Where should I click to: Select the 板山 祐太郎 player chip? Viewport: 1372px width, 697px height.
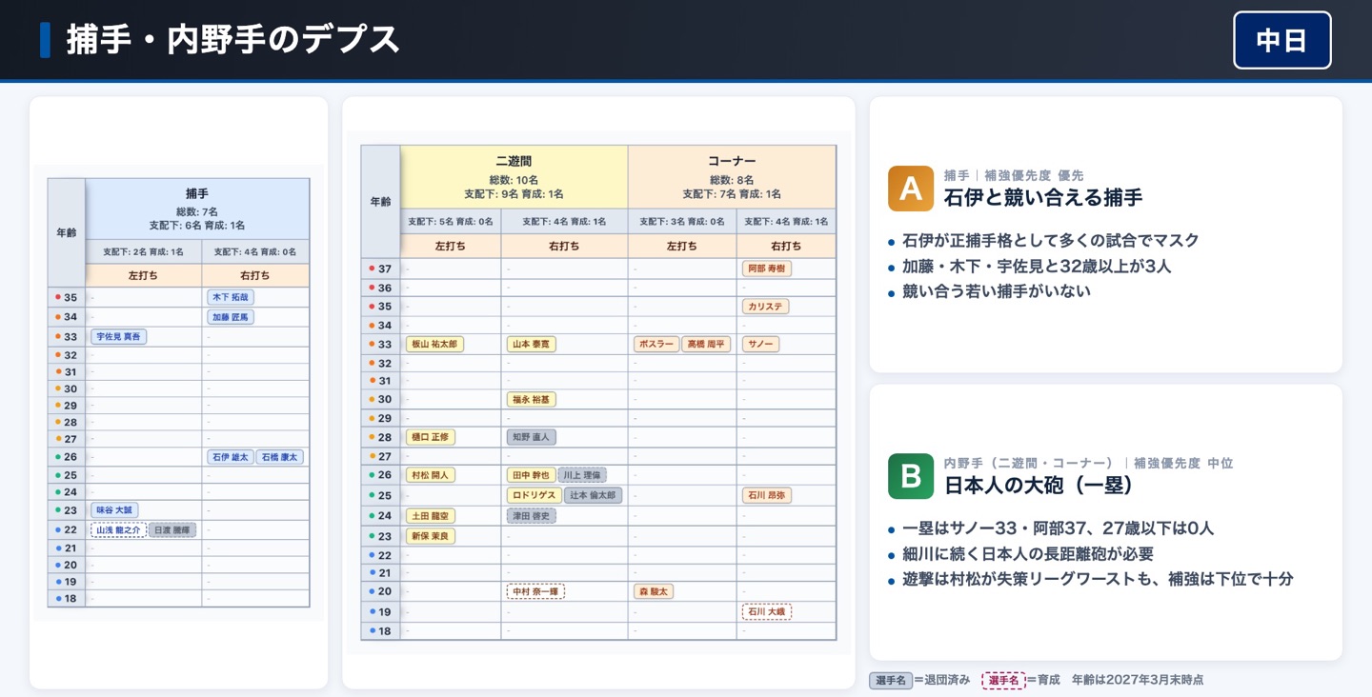[435, 344]
